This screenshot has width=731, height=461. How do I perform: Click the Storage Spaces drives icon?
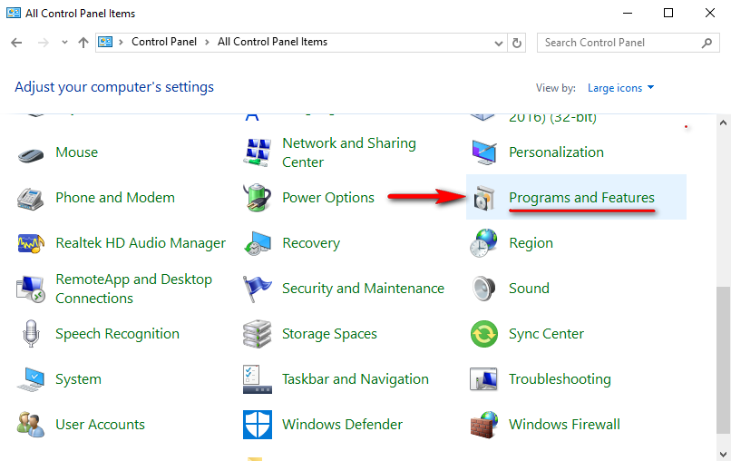(x=258, y=334)
